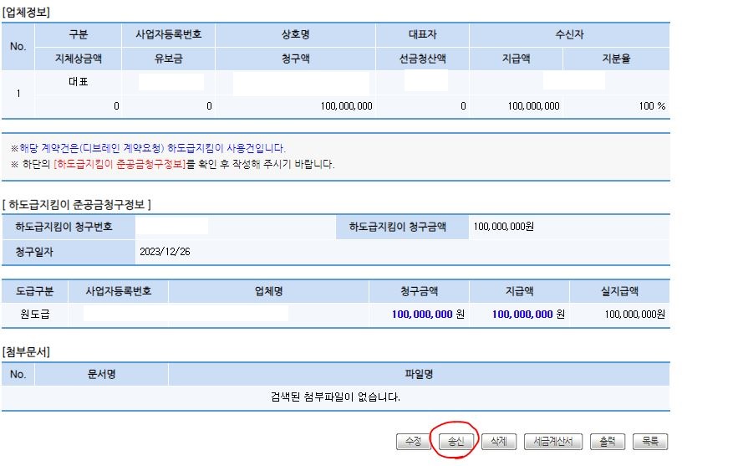
Task: Click the 지분율 column header
Action: point(616,59)
